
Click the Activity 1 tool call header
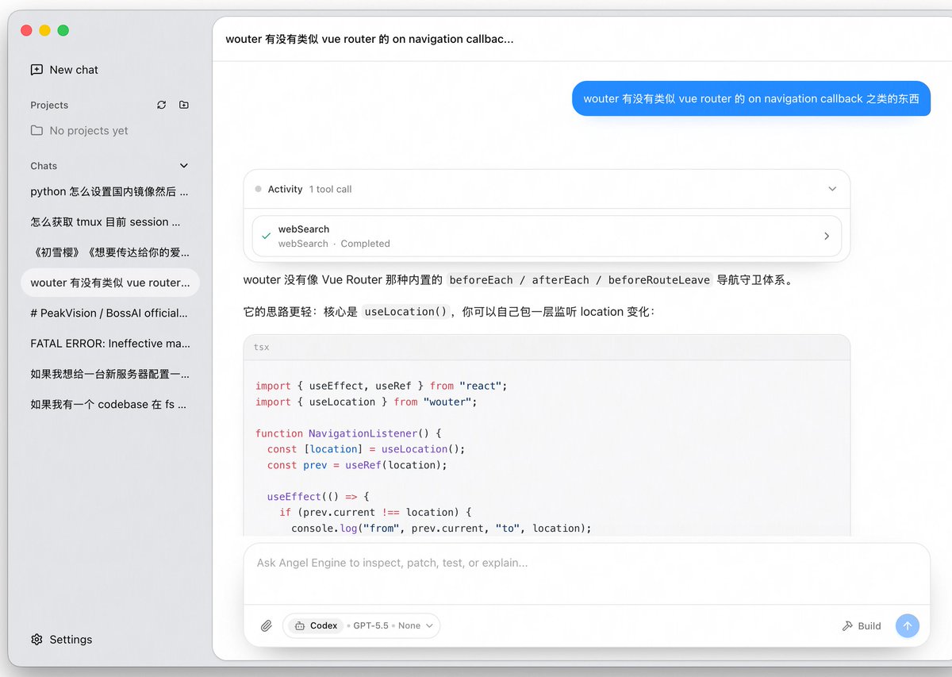coord(547,189)
